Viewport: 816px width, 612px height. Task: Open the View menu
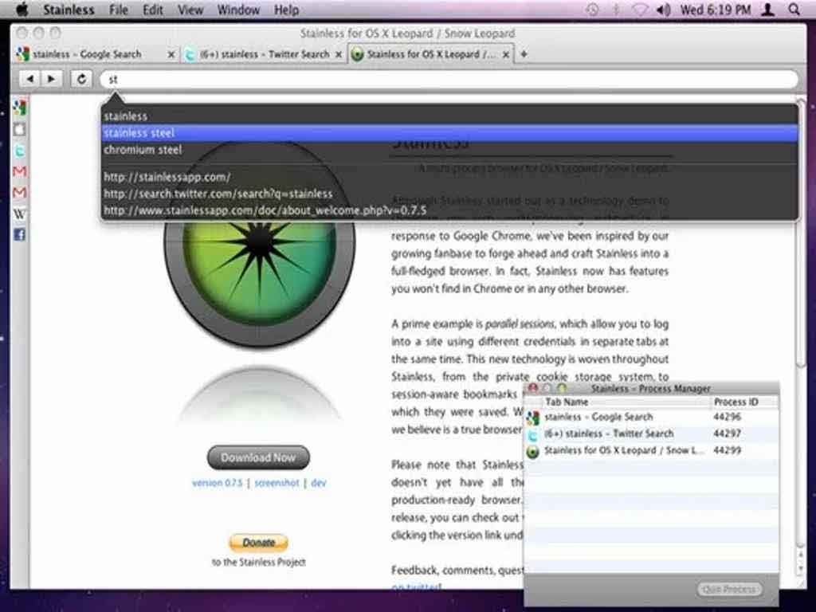click(x=190, y=10)
